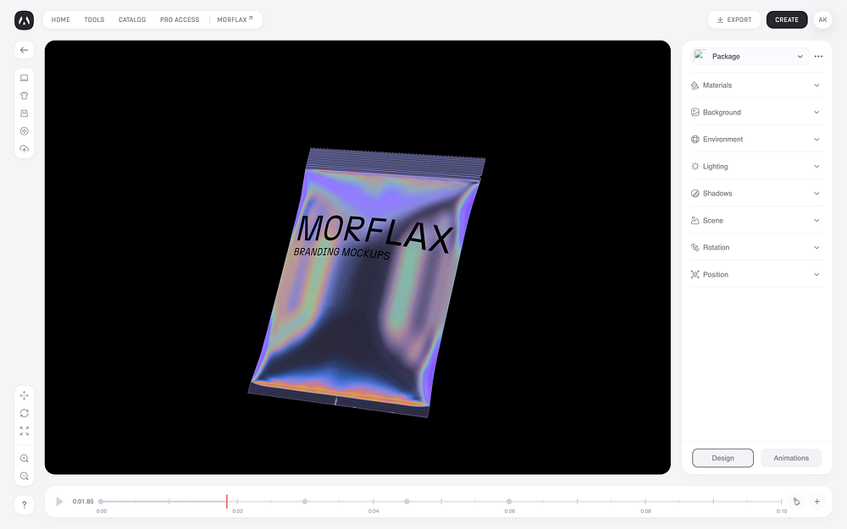
Task: Click the Environment globe icon
Action: click(695, 140)
